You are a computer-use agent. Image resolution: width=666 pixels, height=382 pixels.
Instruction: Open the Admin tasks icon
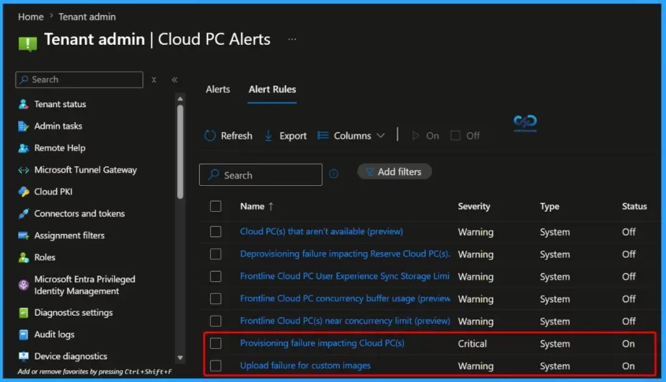(23, 126)
